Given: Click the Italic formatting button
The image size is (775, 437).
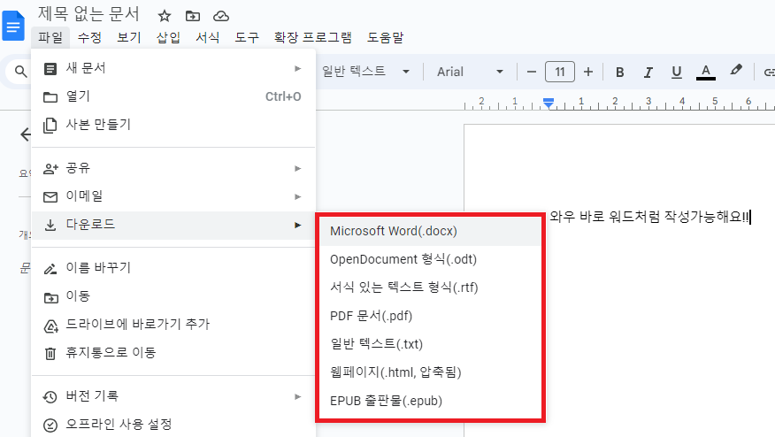Looking at the screenshot, I should (648, 73).
